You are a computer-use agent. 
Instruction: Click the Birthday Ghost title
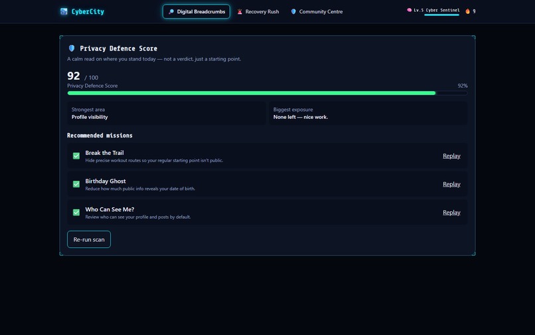pyautogui.click(x=106, y=181)
